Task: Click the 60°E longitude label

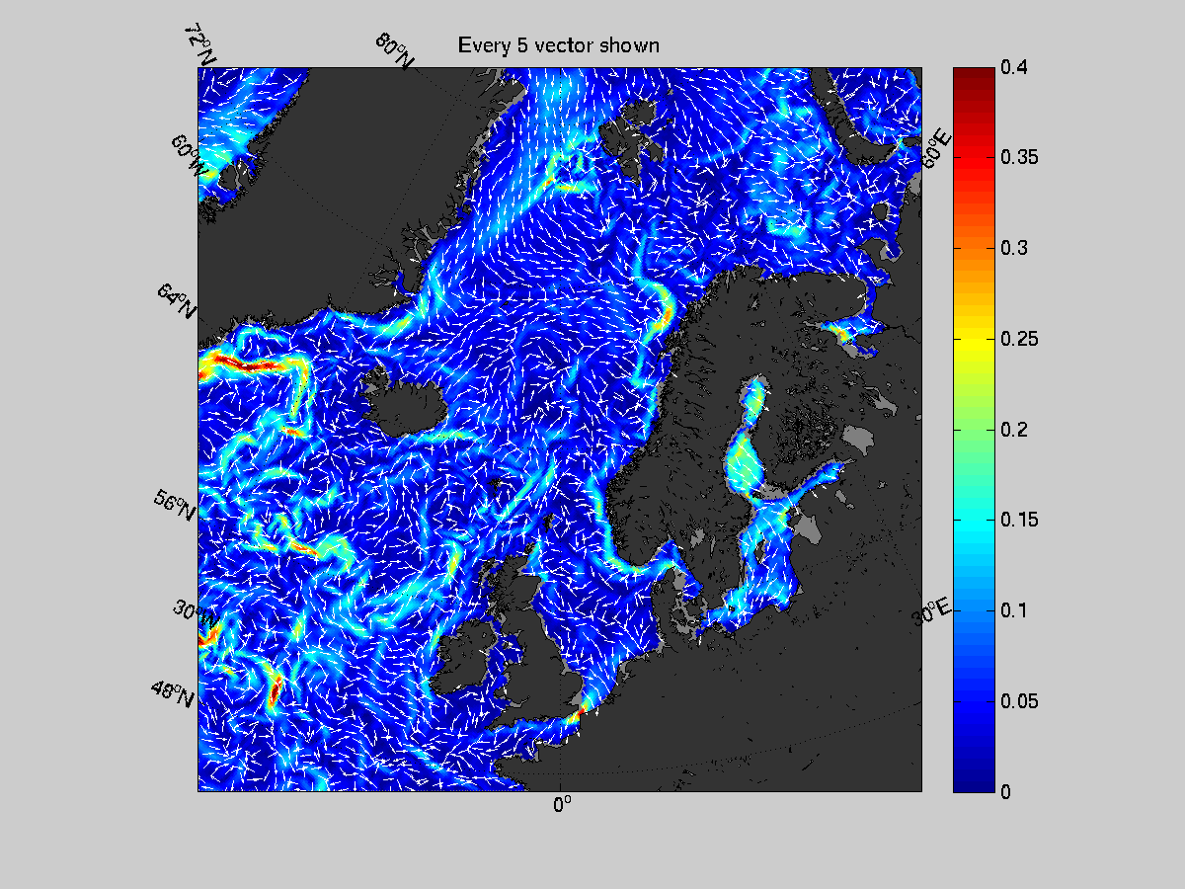Action: pos(937,148)
